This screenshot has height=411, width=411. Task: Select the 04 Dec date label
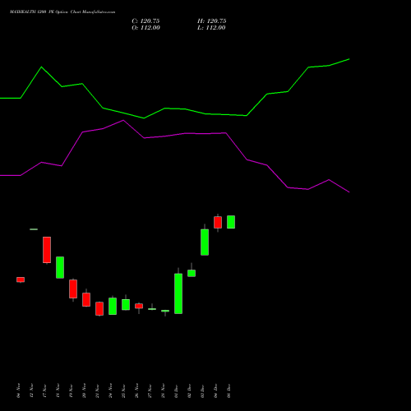(215, 391)
